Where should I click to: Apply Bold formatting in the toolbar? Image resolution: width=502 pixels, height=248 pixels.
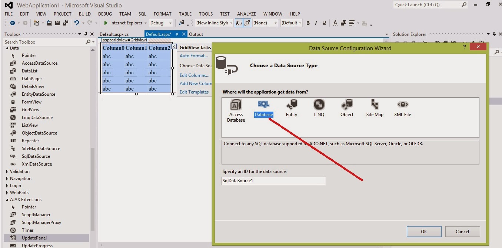tap(308, 23)
